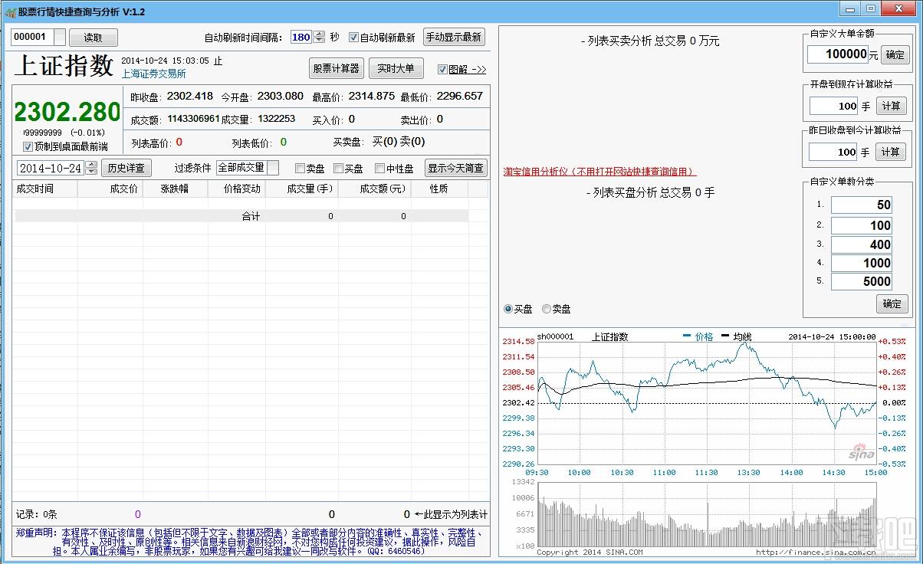Open the 股票计算器 calculator
The image size is (923, 564).
(336, 68)
